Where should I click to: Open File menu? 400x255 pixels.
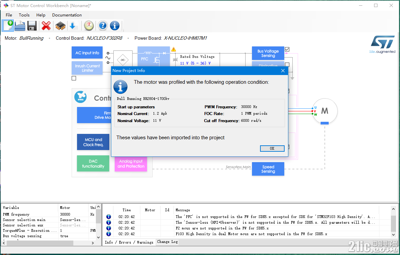click(x=9, y=15)
